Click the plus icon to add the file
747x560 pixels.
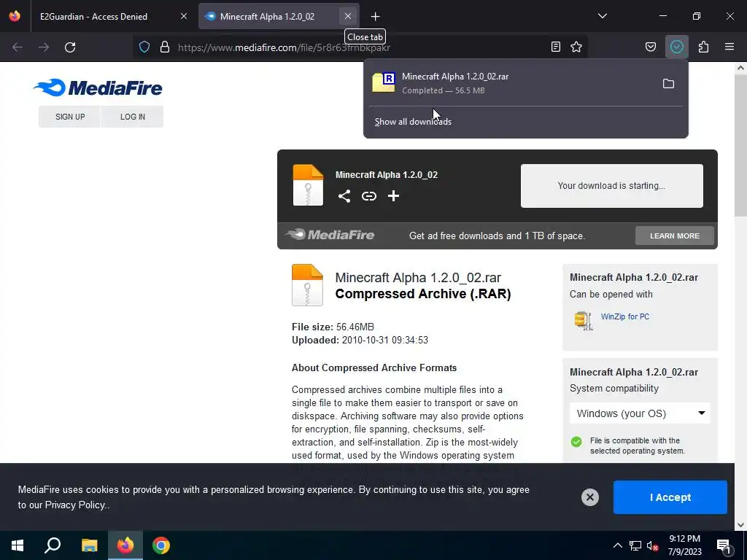coord(393,196)
